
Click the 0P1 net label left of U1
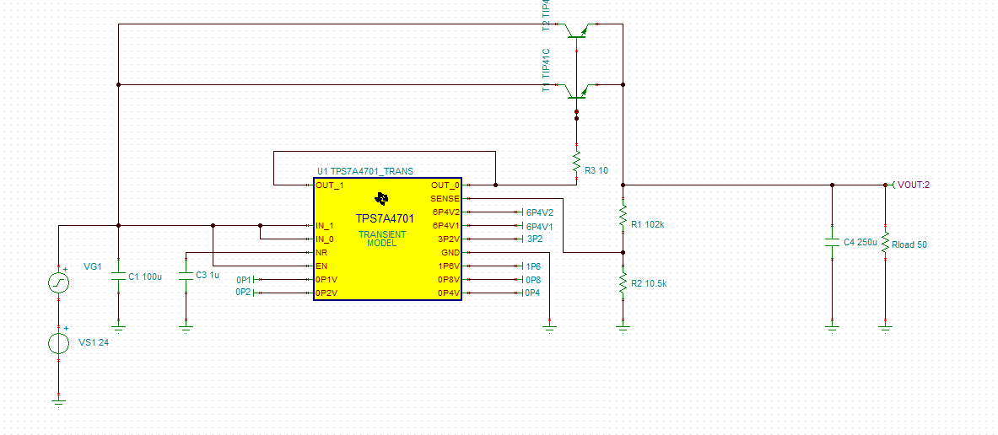click(244, 280)
